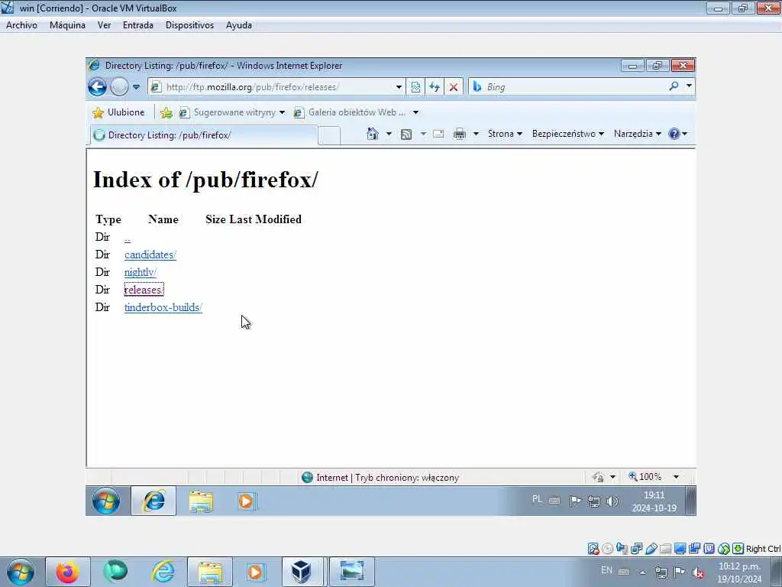Click the guest tray volume speaker icon

pos(612,501)
